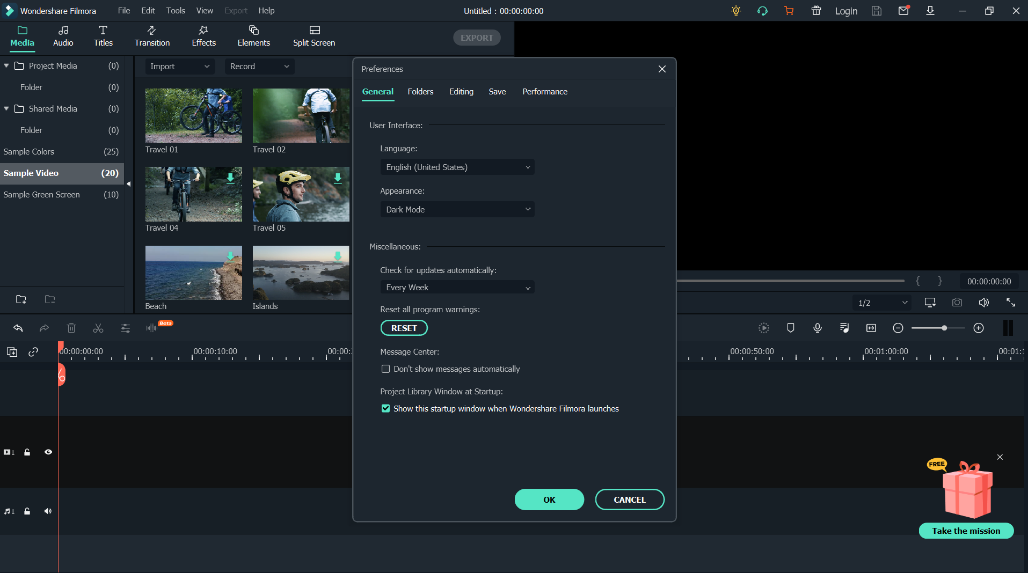The width and height of the screenshot is (1028, 573).
Task: Collapse the Project Media section
Action: tap(6, 65)
